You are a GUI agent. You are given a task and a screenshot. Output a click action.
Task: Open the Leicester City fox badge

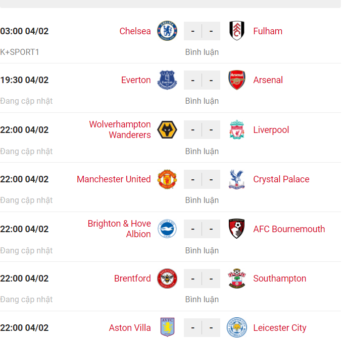pyautogui.click(x=237, y=327)
